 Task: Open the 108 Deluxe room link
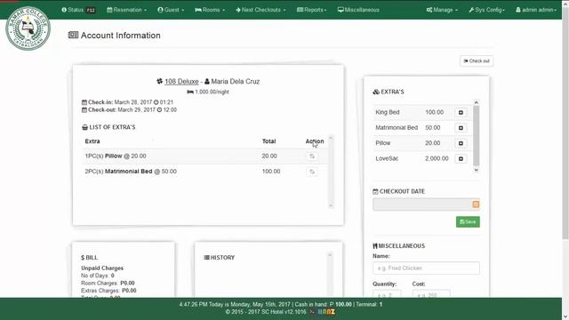[181, 81]
